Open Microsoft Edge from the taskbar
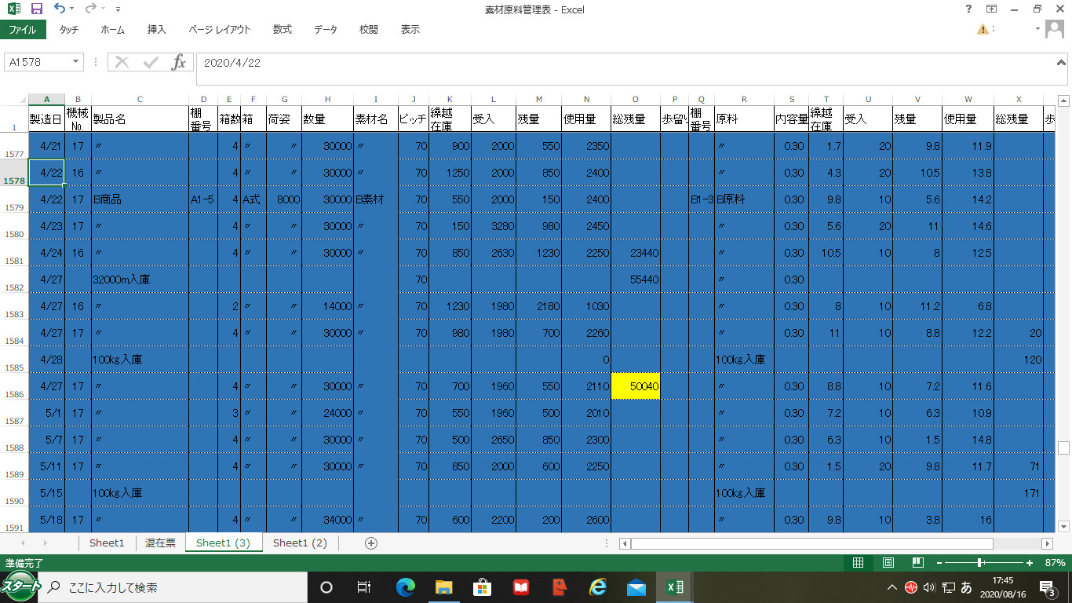Screen dimensions: 1072x603 coord(405,587)
